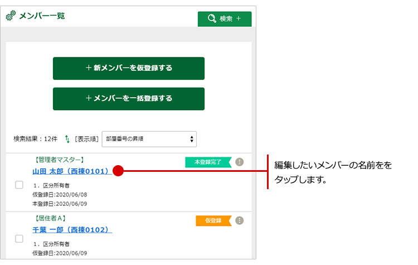Toggle the green sort direction arrows
Screen dimensions: 418x265
pos(67,139)
